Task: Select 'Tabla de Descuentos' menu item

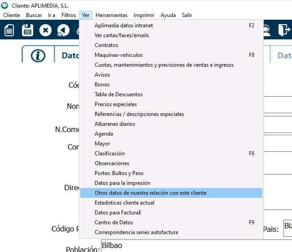Action: [x=118, y=94]
